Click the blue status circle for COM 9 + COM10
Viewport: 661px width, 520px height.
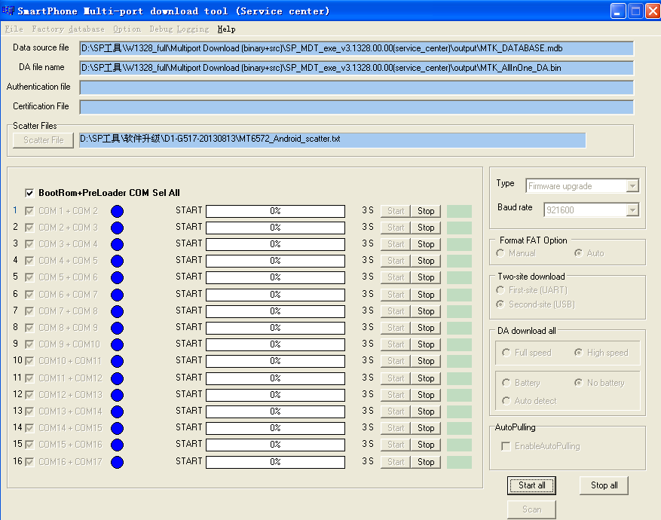pyautogui.click(x=117, y=344)
